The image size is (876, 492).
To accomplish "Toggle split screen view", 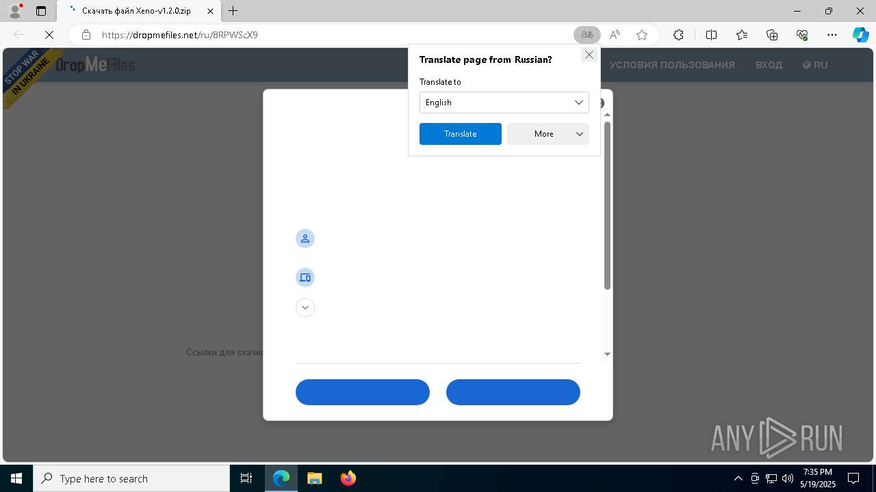I will [x=711, y=35].
